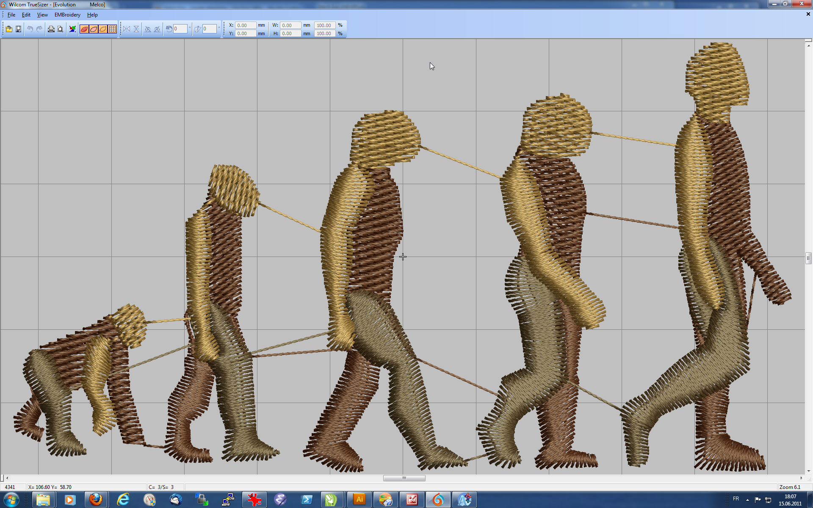Click the thread colors icon
The width and height of the screenshot is (813, 508).
click(x=73, y=29)
